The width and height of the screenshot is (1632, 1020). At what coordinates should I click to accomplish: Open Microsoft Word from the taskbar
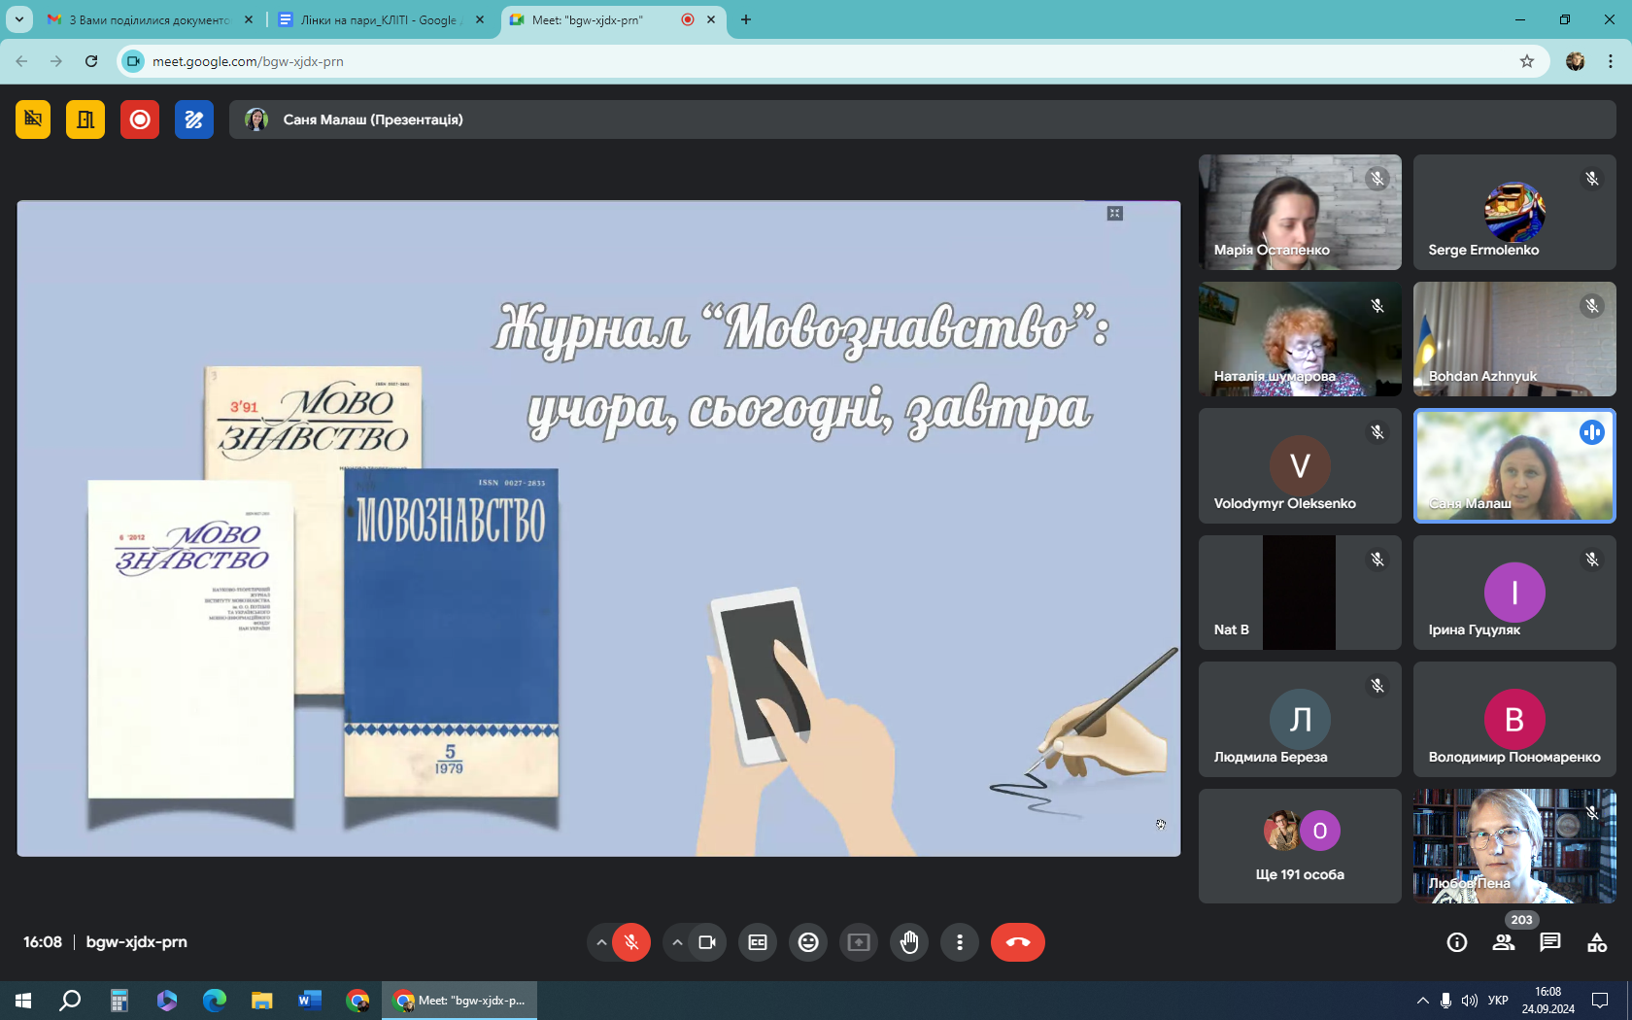point(310,1000)
